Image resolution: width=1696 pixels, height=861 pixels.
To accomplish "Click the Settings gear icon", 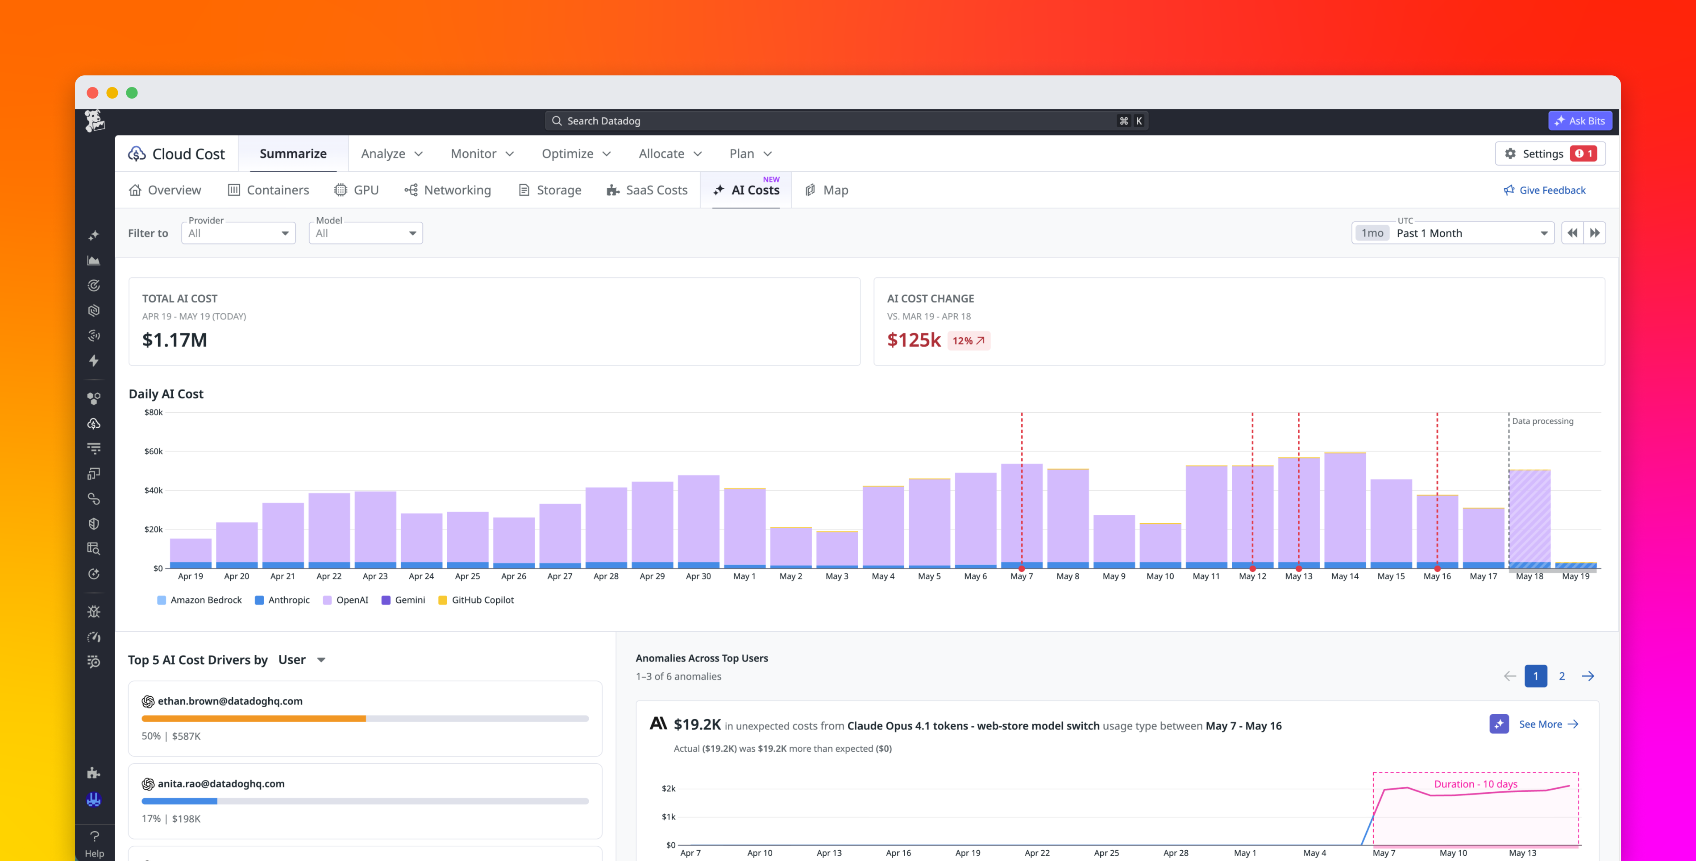I will (x=1510, y=153).
